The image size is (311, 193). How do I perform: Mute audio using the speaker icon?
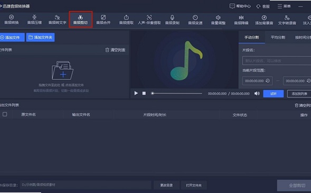point(257,93)
